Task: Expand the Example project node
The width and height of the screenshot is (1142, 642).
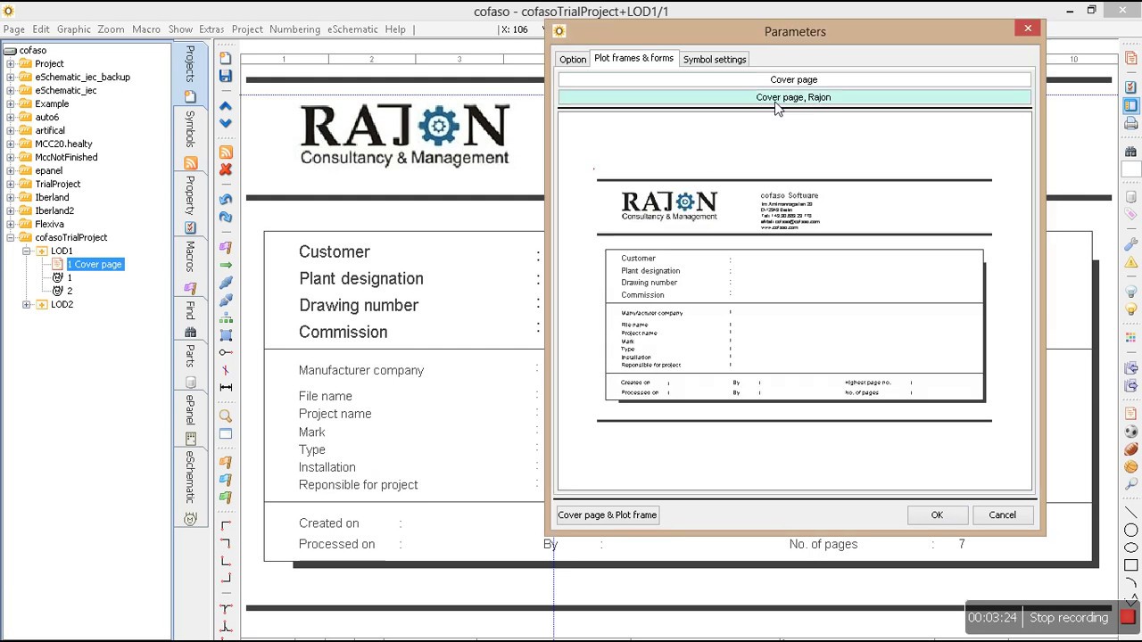Action: point(11,103)
